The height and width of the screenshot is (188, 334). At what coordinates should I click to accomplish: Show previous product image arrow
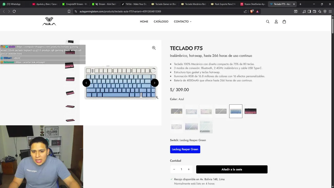[86, 83]
